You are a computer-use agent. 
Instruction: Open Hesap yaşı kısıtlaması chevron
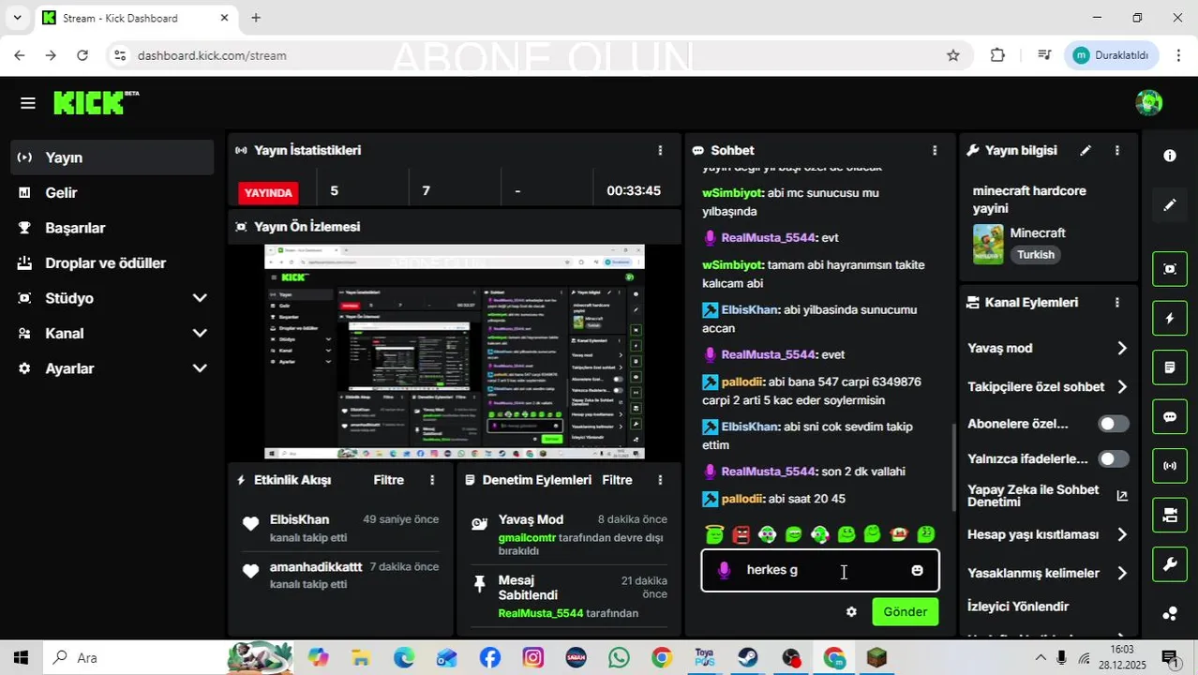click(x=1122, y=534)
